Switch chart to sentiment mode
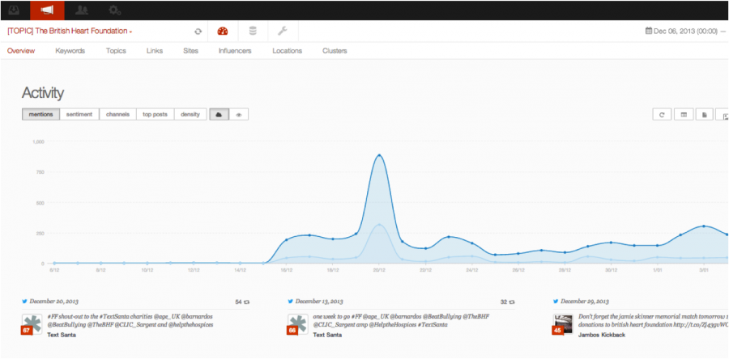Viewport: 729px width, 359px height. click(79, 115)
